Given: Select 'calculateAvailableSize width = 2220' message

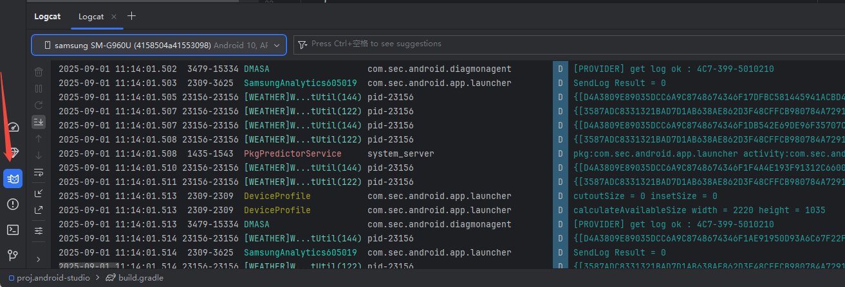Looking at the screenshot, I should click(700, 210).
